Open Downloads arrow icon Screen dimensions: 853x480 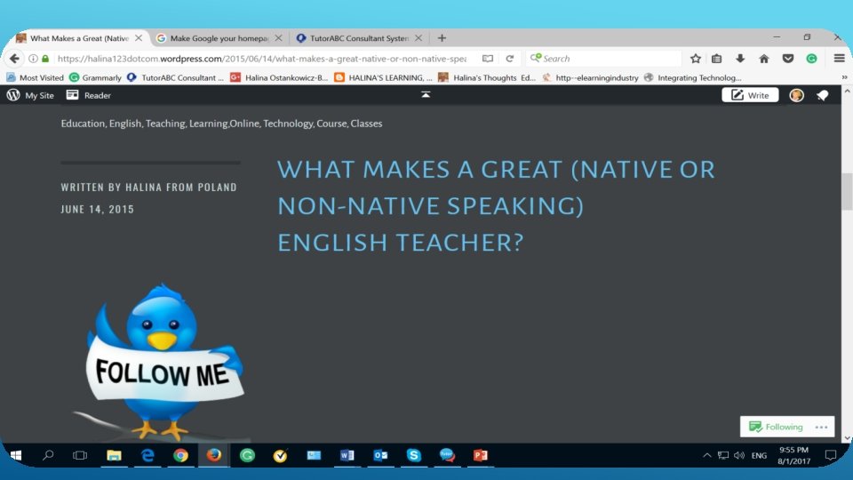point(740,59)
